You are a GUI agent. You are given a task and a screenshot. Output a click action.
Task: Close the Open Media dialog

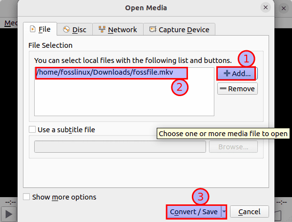265,7
